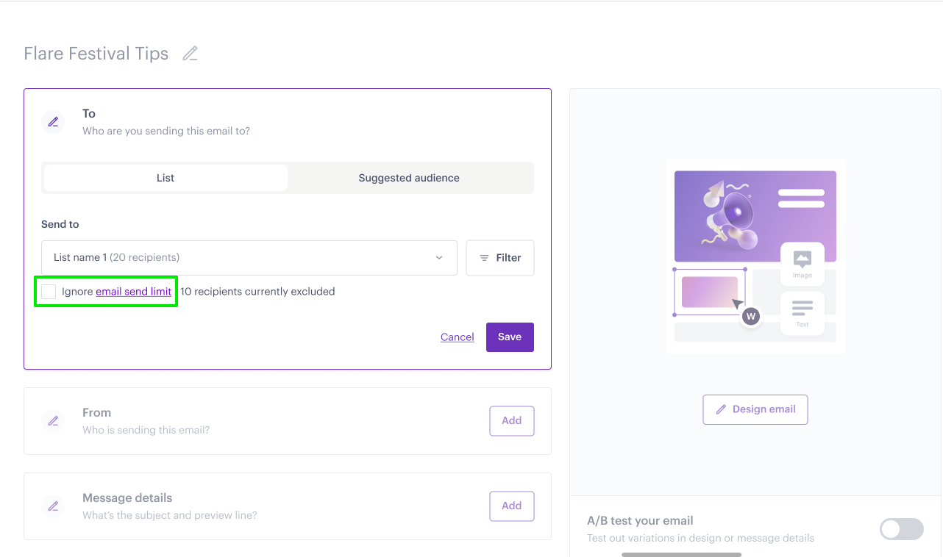Screen dimensions: 943x557
Task: Click the pencil icon beside To section
Action: (x=53, y=122)
